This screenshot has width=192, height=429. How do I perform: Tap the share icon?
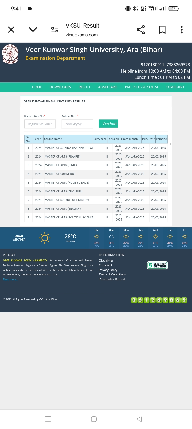coord(141,30)
